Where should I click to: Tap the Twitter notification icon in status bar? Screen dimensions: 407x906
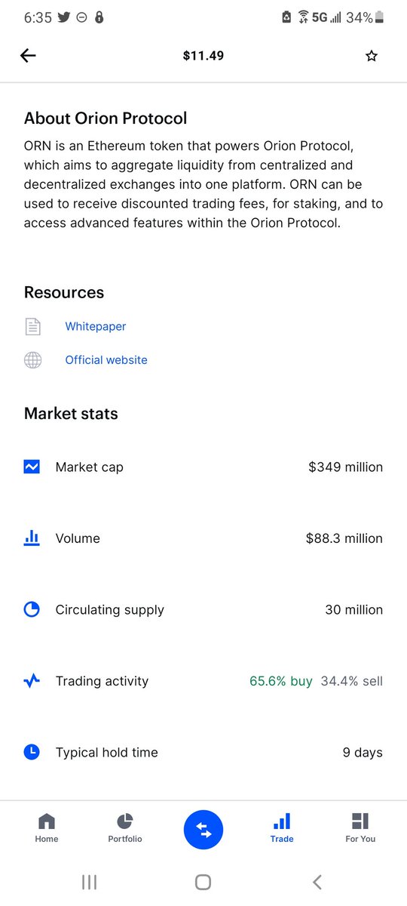63,17
